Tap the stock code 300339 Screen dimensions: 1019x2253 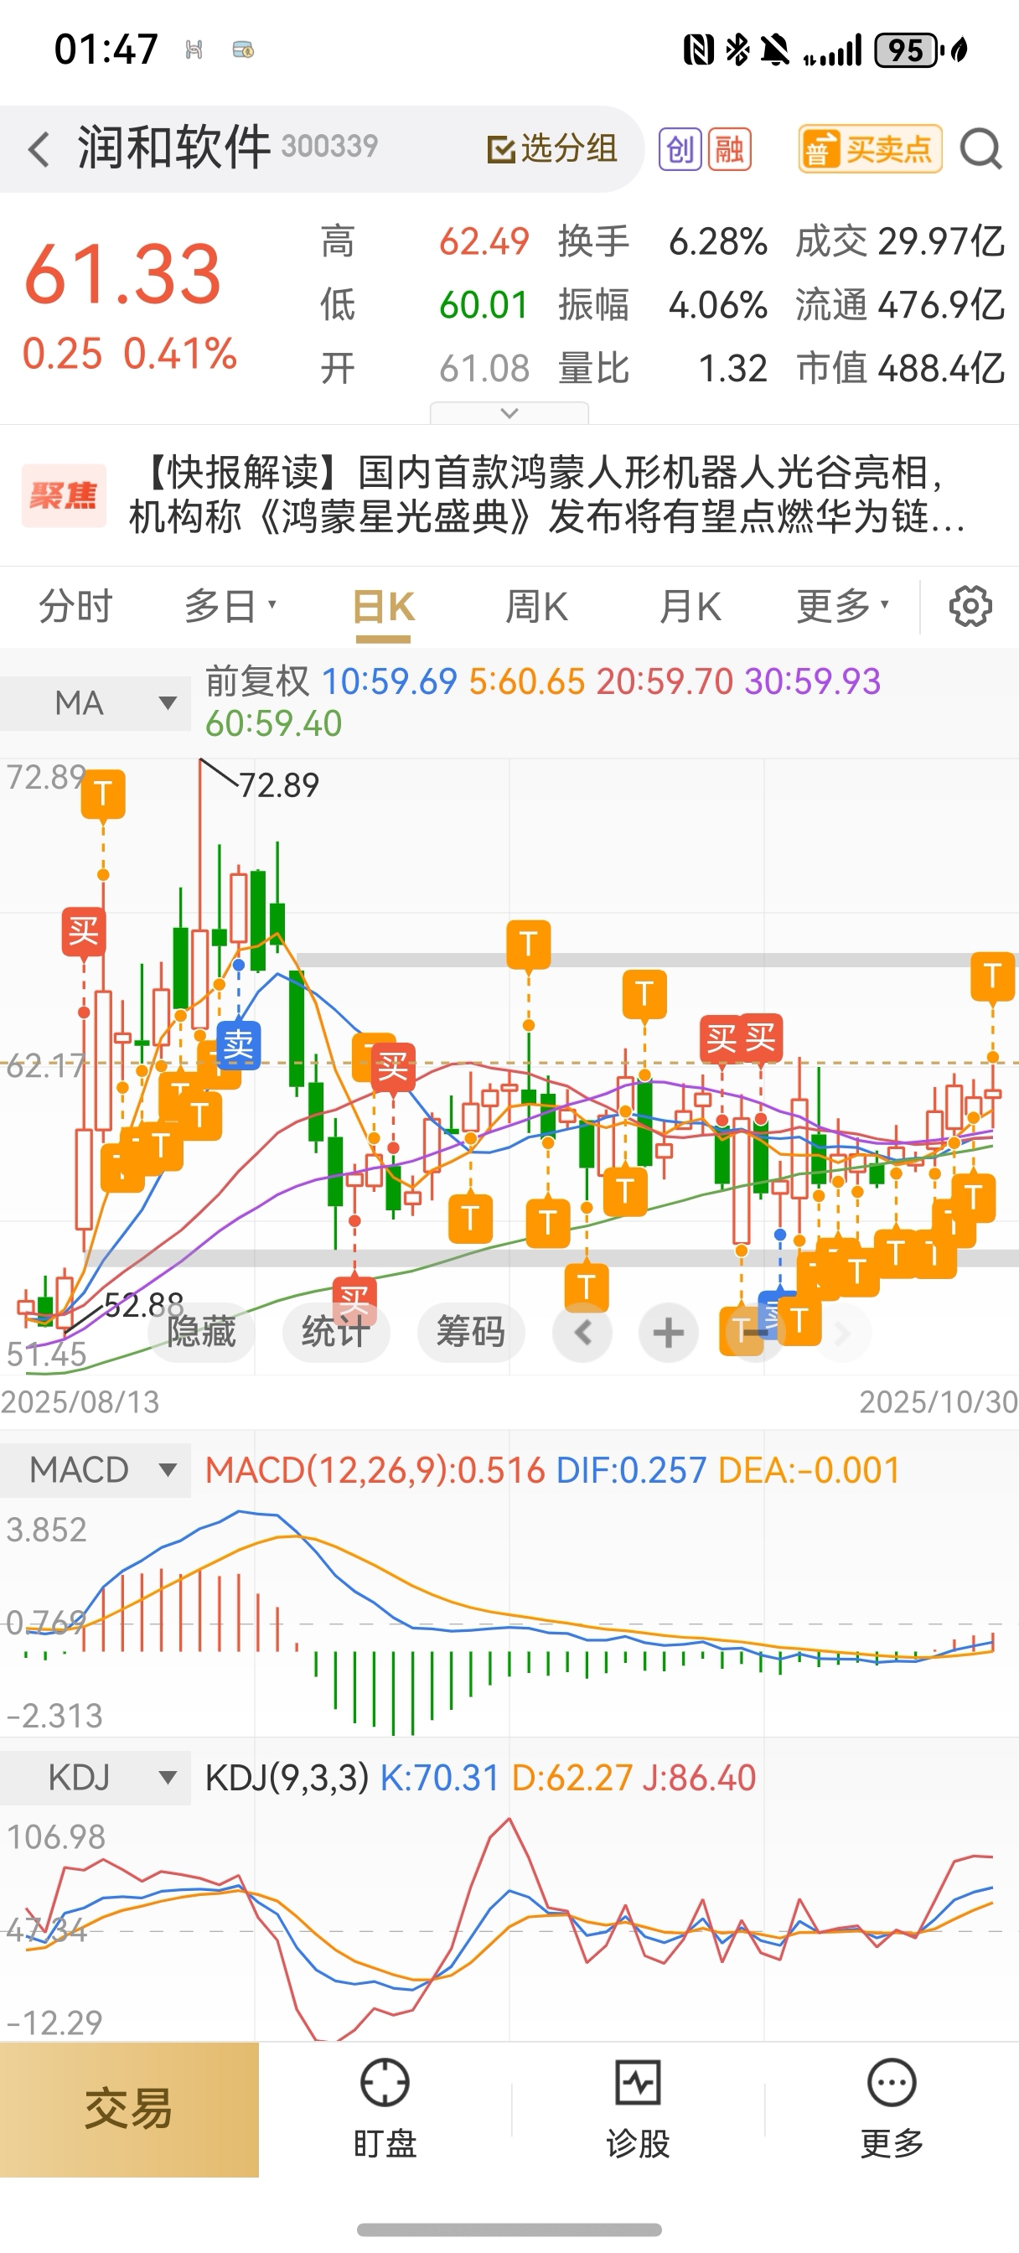330,146
